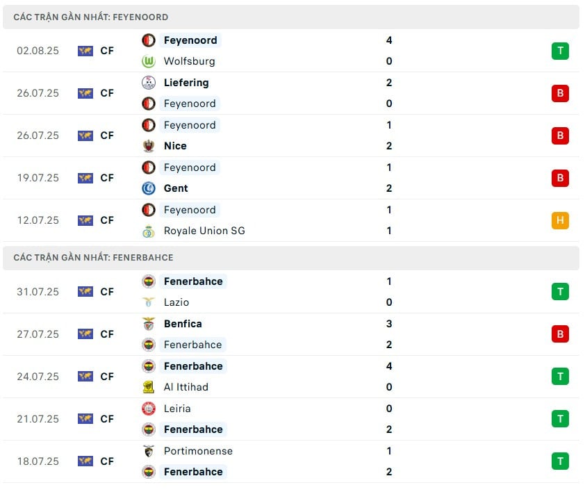Click the Leiria club crest
The width and height of the screenshot is (585, 492).
click(149, 409)
